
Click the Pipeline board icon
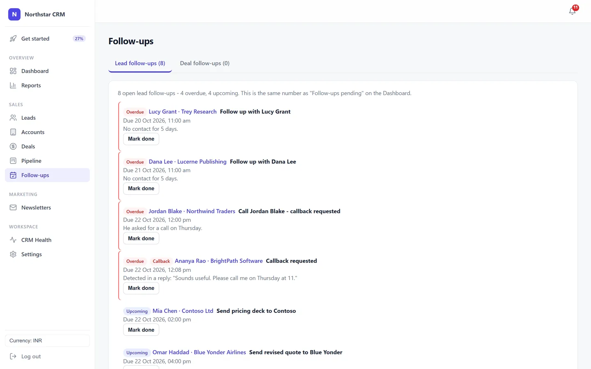[13, 161]
